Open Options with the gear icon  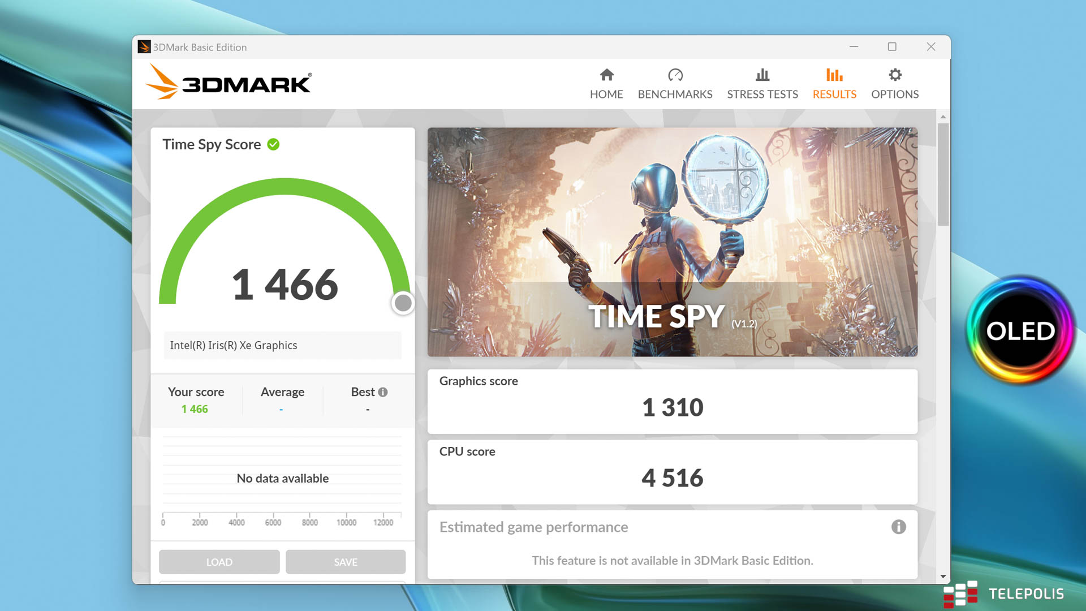point(895,75)
